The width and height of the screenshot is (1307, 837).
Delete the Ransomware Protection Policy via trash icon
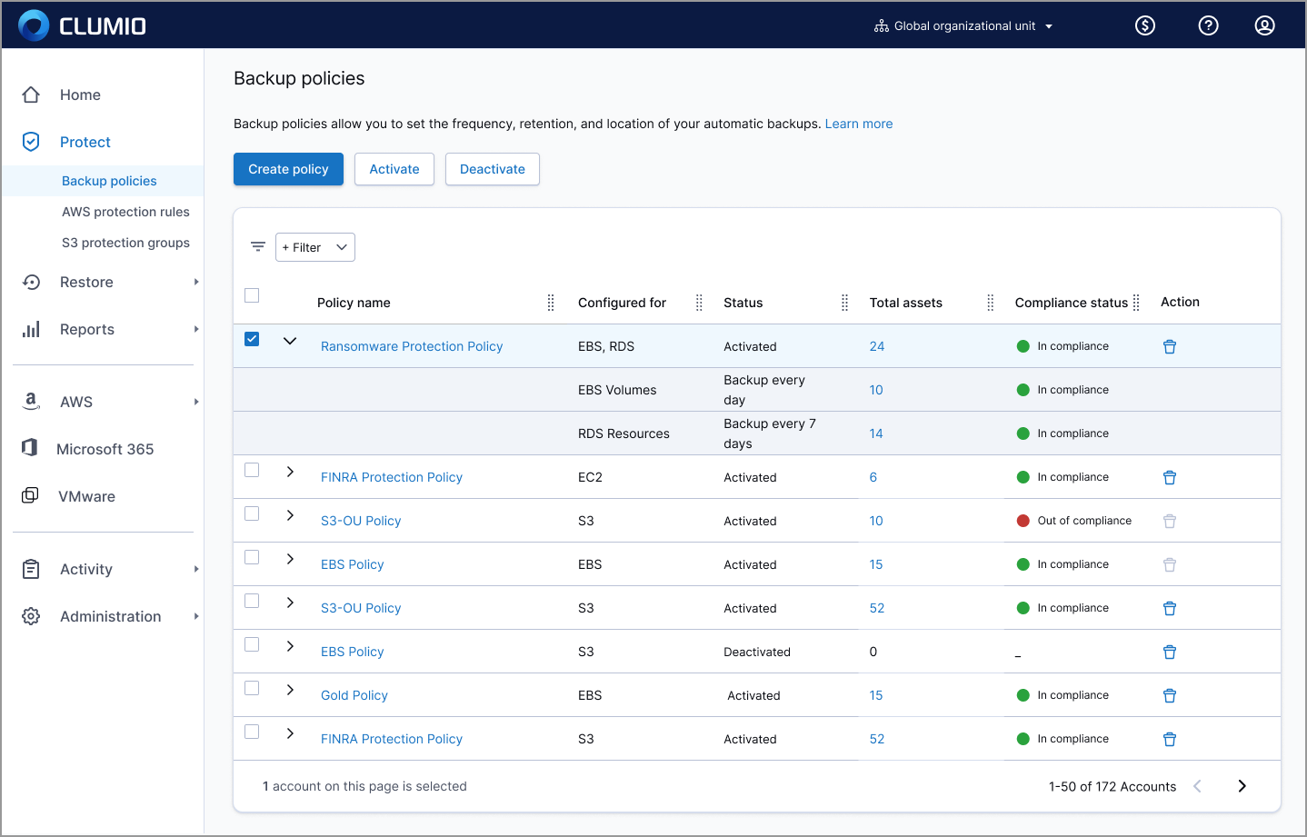1170,346
